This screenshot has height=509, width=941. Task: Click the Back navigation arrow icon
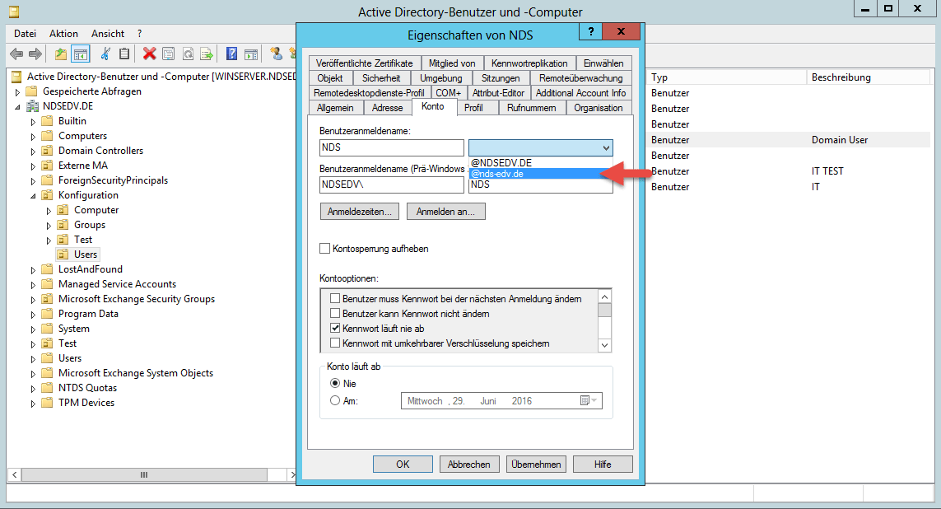(16, 54)
